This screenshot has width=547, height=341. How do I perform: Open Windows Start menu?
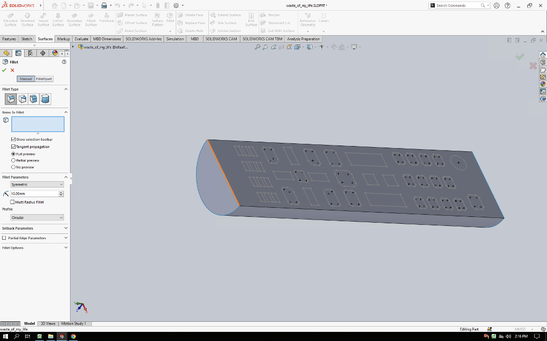pos(5,337)
